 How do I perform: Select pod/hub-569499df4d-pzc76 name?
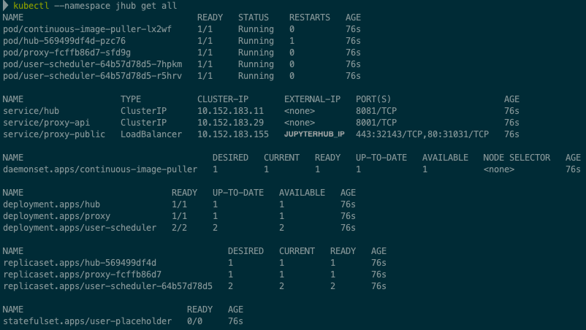(x=64, y=41)
